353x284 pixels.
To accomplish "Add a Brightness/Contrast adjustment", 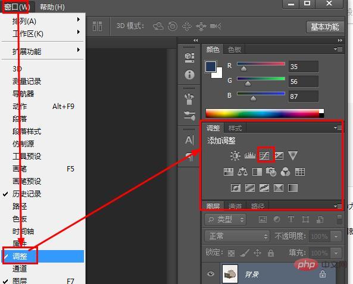I will tap(235, 155).
